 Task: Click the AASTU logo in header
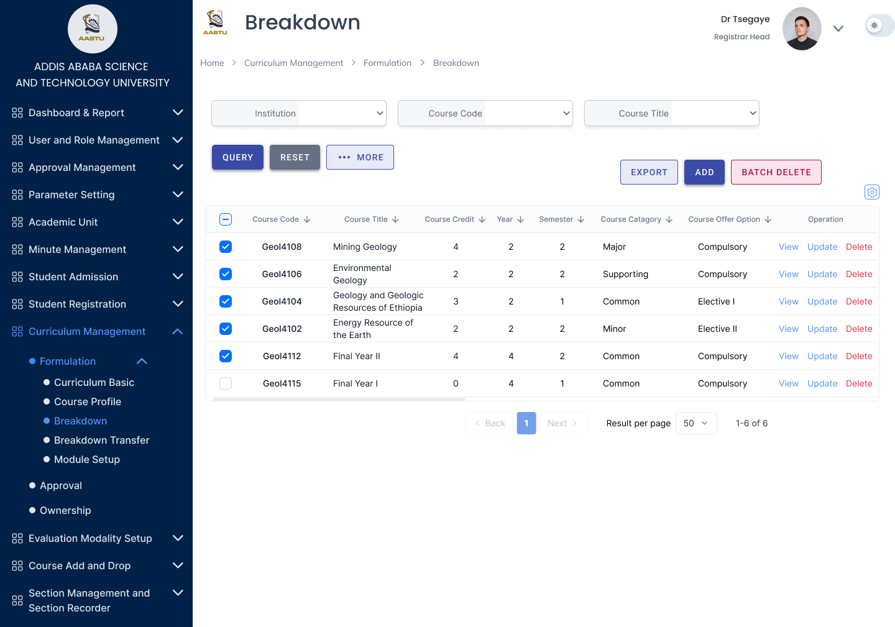point(215,23)
